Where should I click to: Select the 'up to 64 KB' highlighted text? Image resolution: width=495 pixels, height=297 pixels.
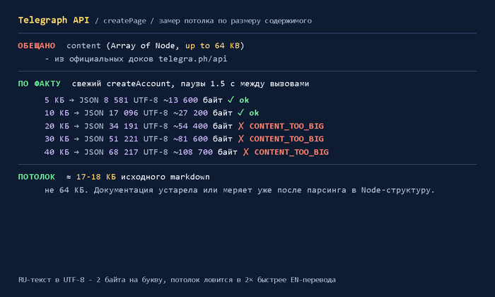tap(212, 46)
